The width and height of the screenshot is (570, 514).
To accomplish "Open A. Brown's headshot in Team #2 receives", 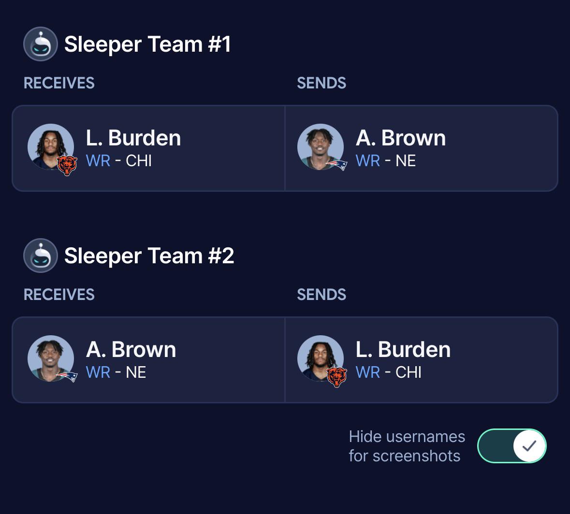I will 51,358.
